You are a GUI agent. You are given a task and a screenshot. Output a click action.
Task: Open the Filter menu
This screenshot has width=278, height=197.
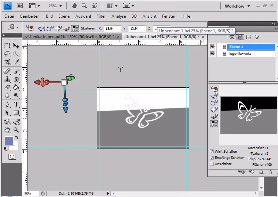(x=101, y=16)
